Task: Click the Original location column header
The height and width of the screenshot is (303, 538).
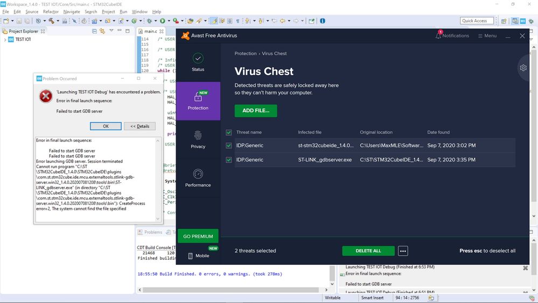Action: pos(376,132)
